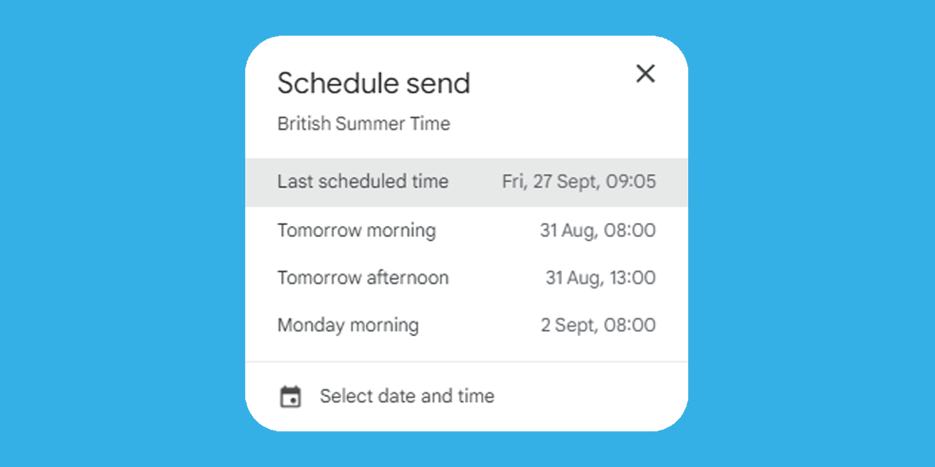Click blue background outside the dialog
This screenshot has height=467, width=935.
[x=119, y=239]
